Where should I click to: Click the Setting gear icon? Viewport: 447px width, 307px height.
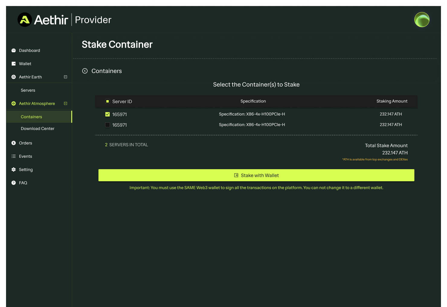coord(14,170)
